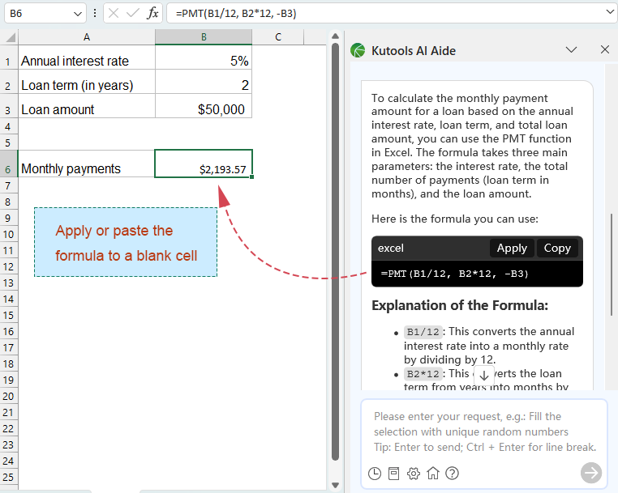Image resolution: width=618 pixels, height=493 pixels.
Task: Select column A header
Action: [x=87, y=37]
